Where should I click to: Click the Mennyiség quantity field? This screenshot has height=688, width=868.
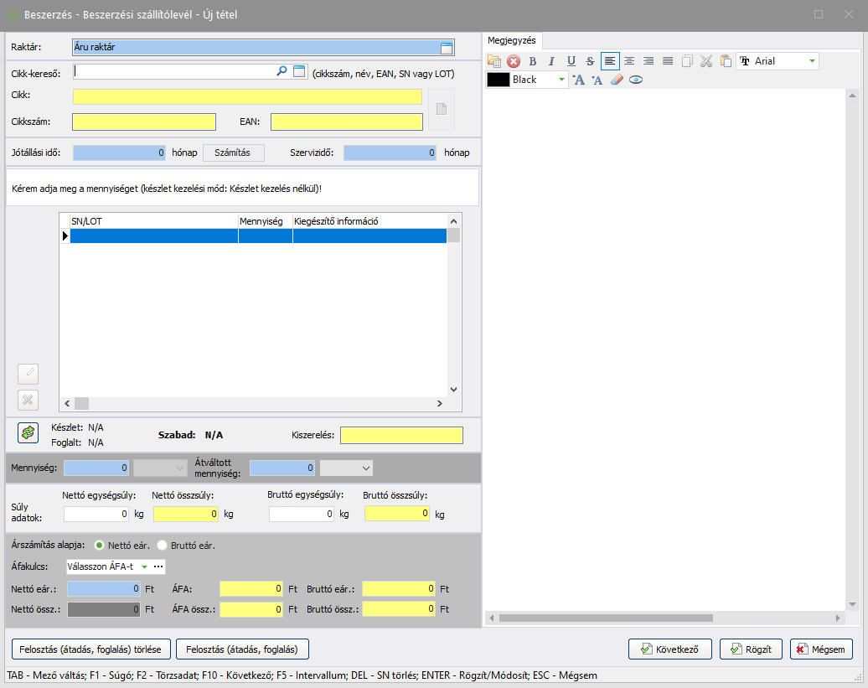tap(96, 468)
